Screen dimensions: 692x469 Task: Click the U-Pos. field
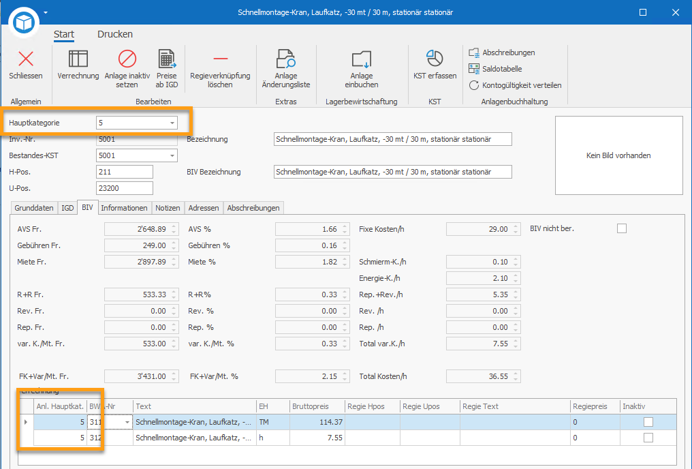click(125, 188)
